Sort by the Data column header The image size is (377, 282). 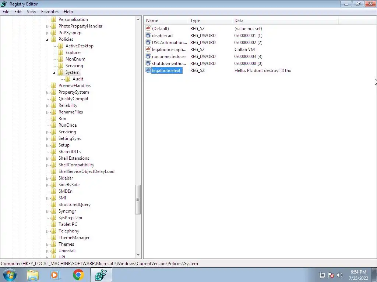click(285, 21)
